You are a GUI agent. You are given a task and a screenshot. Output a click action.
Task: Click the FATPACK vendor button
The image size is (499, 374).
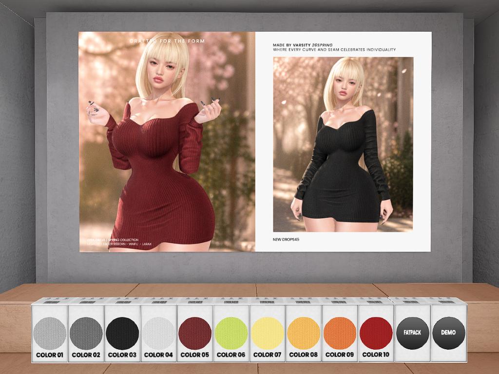pyautogui.click(x=412, y=333)
